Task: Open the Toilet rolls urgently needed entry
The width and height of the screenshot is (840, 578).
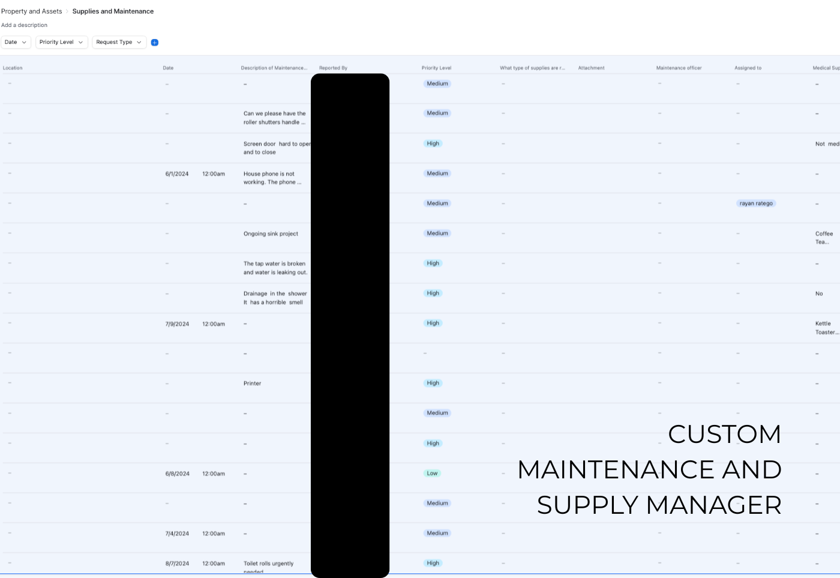Action: [x=268, y=564]
